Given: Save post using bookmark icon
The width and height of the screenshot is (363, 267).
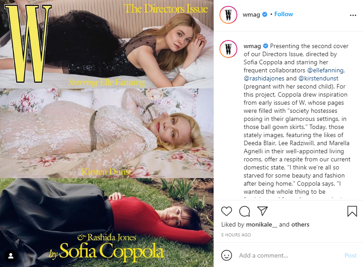Looking at the screenshot, I should point(352,211).
